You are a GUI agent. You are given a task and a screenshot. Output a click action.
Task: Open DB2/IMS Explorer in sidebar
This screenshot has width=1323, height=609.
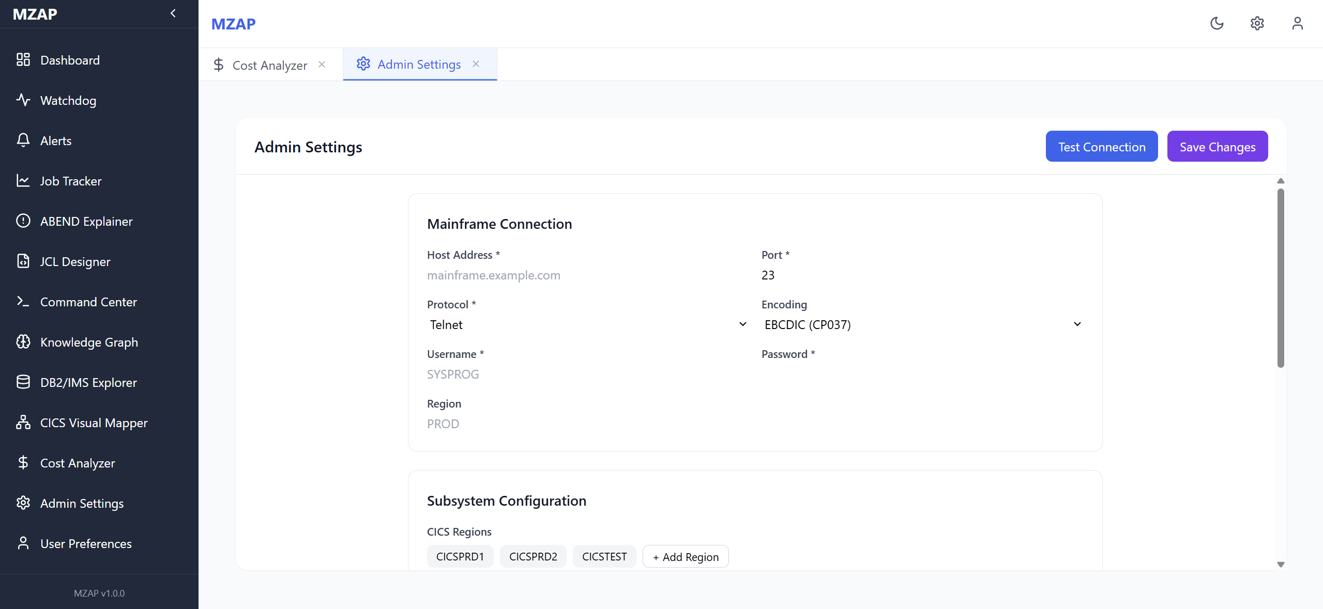88,382
